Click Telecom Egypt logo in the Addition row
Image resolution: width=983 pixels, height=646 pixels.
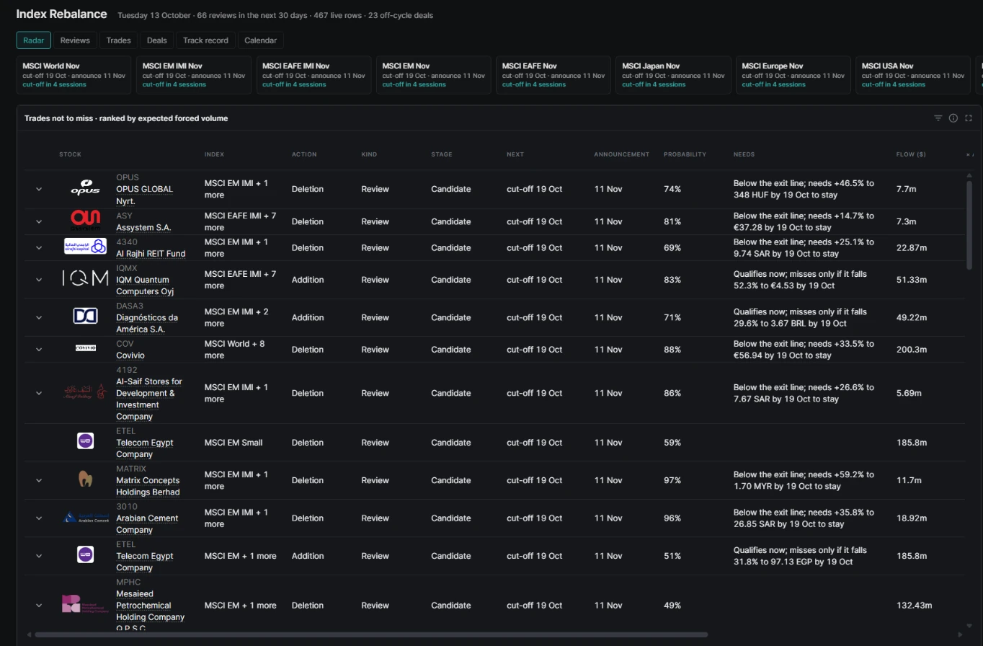[85, 556]
